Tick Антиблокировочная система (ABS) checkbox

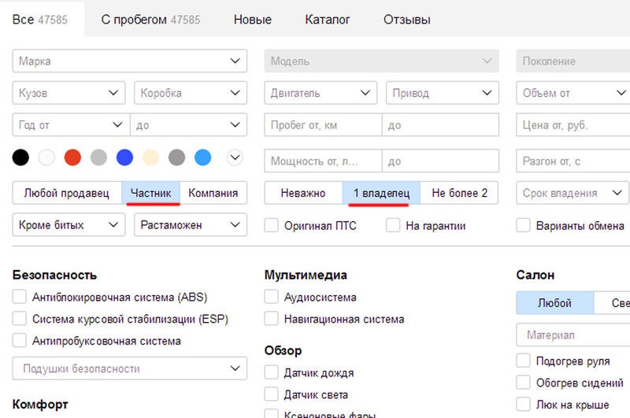(x=20, y=298)
